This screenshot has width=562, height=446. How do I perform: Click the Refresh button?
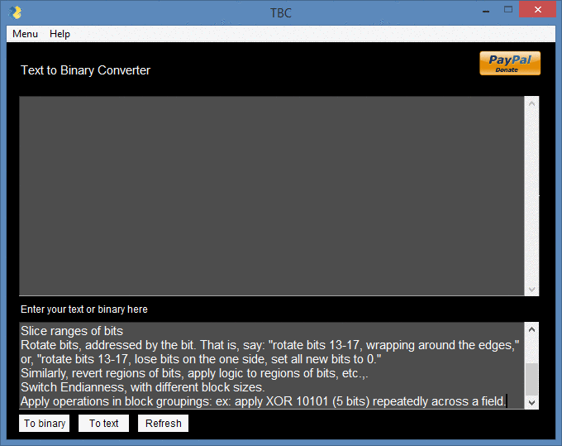(x=163, y=424)
